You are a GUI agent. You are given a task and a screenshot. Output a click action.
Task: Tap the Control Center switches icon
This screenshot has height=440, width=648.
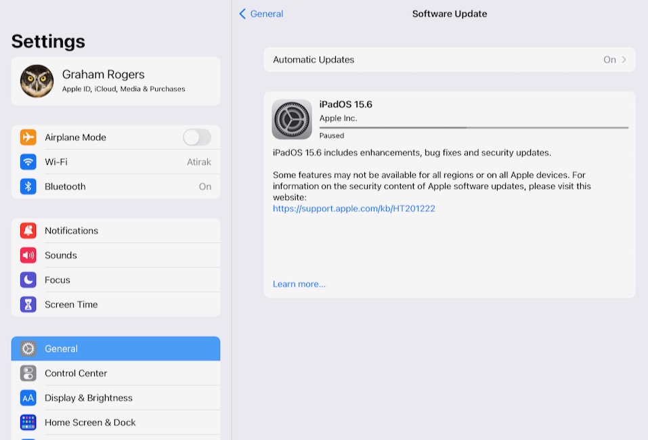[x=28, y=373]
